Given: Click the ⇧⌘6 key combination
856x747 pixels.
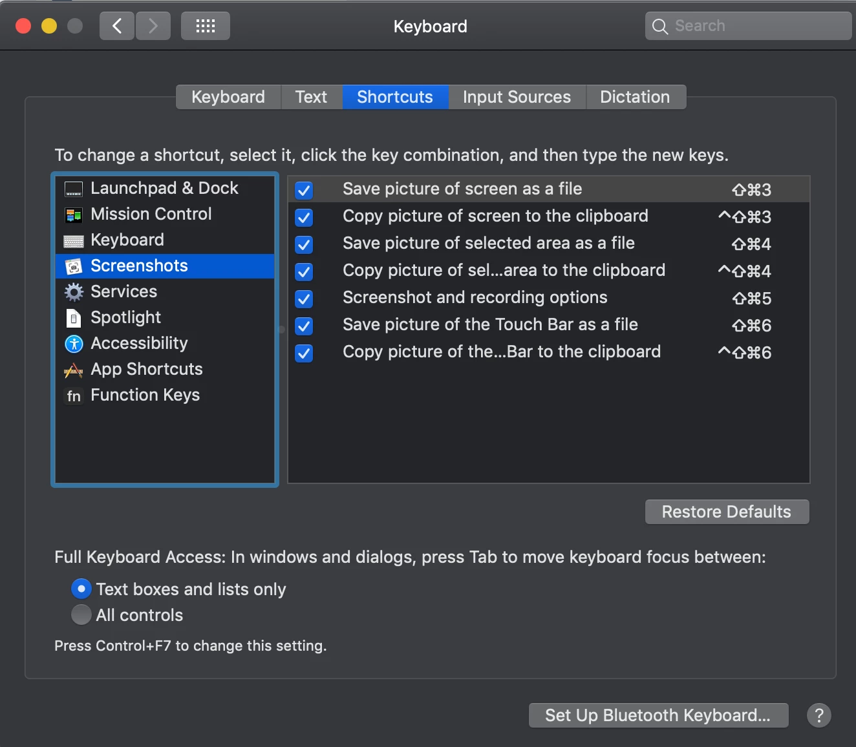Looking at the screenshot, I should tap(751, 326).
